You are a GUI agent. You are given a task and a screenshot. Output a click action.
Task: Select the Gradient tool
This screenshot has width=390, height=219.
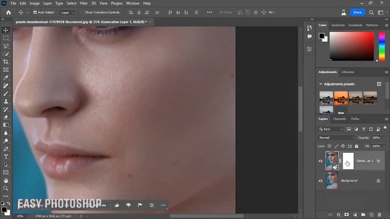pyautogui.click(x=5, y=125)
